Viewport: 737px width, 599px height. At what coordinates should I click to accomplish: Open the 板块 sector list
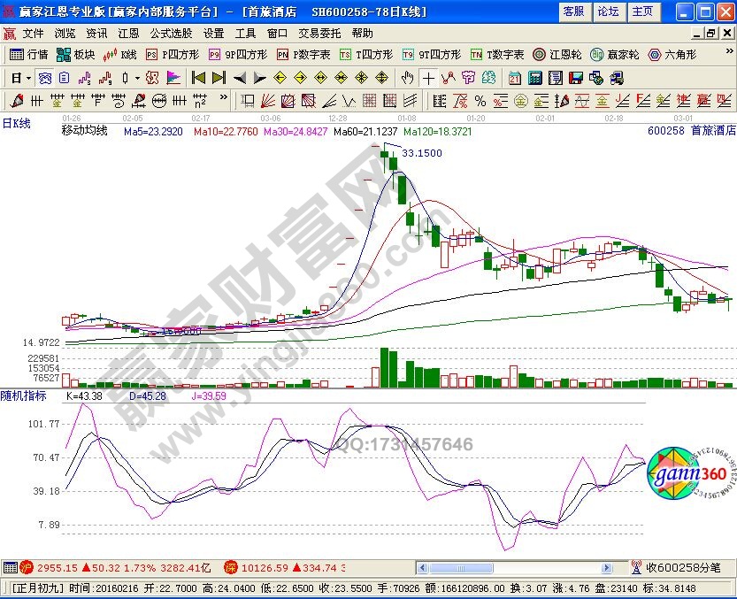(76, 54)
